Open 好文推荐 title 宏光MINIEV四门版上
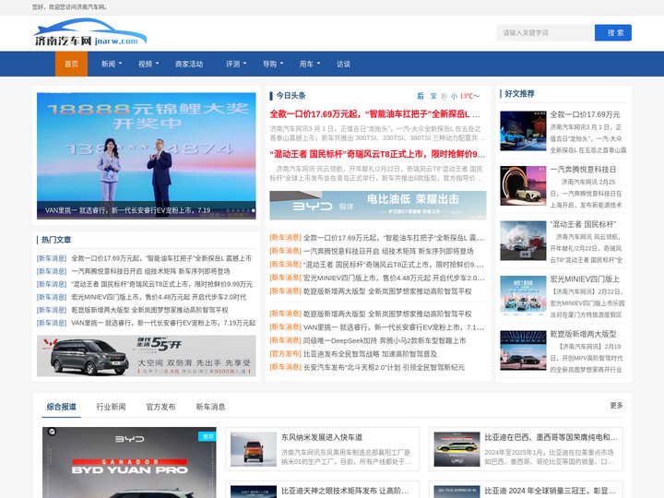This screenshot has height=498, width=664. [585, 279]
